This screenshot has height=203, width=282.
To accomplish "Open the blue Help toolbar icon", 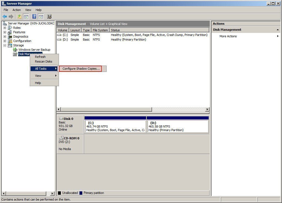I will pos(34,17).
